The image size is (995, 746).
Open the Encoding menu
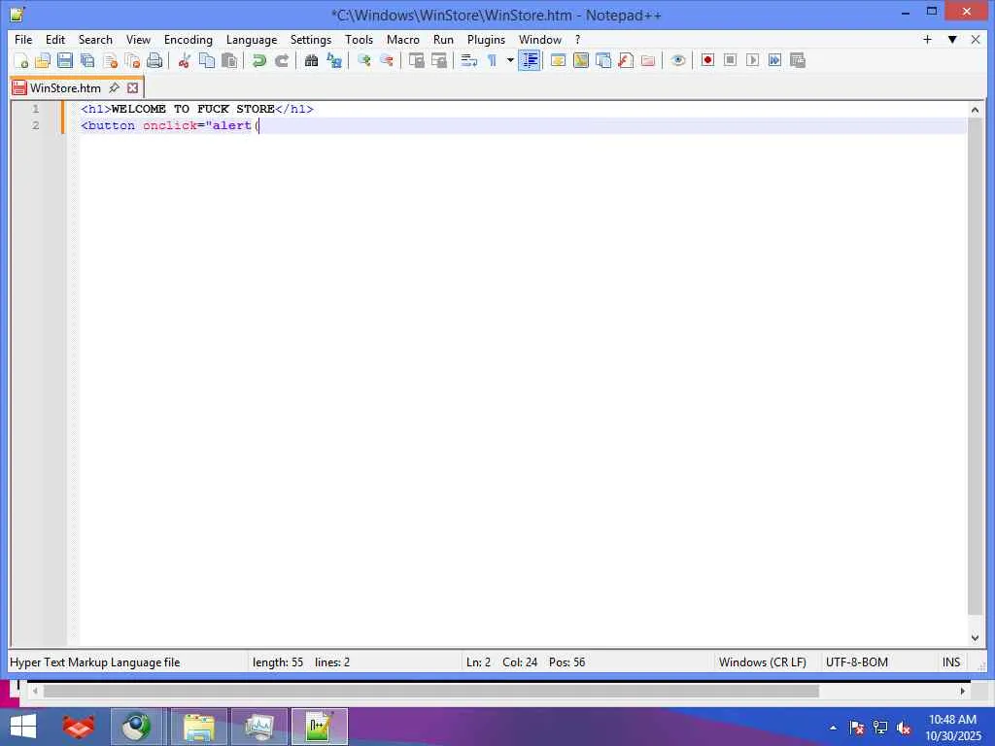pos(189,39)
